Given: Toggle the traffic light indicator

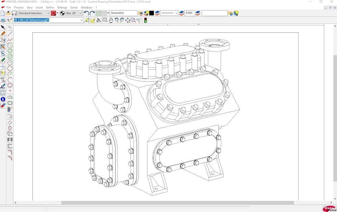Looking at the screenshot, I should (145, 20).
